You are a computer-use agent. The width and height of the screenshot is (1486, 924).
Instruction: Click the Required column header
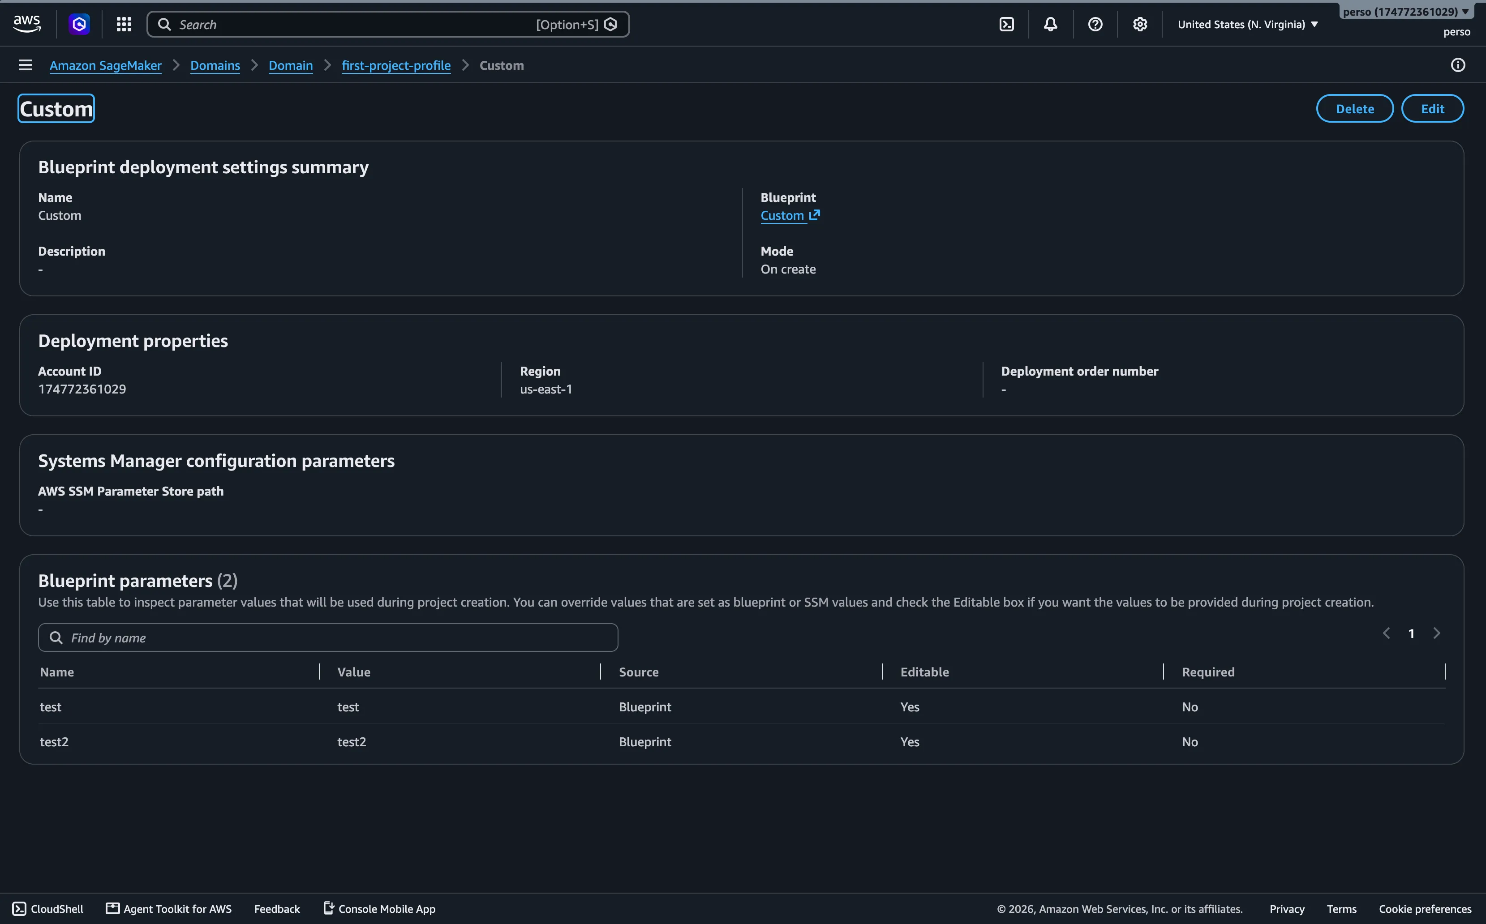[x=1208, y=672]
